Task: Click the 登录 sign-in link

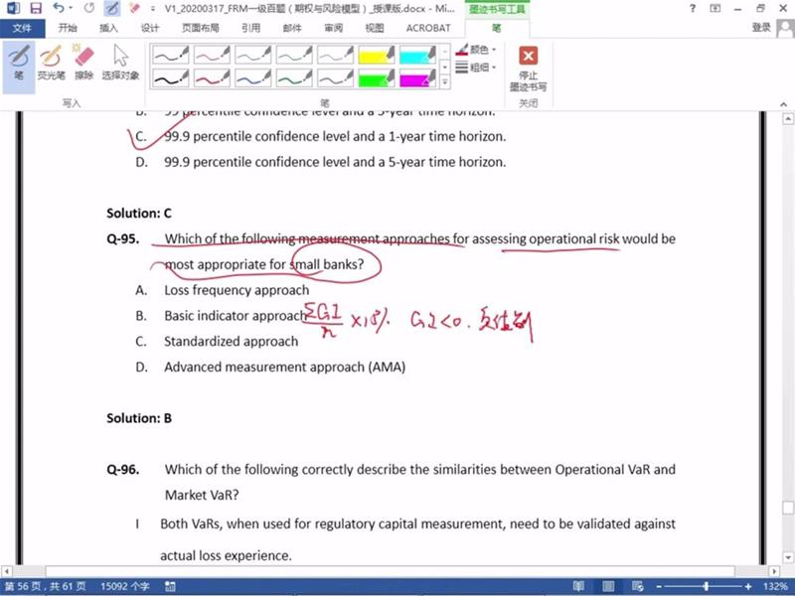Action: coord(761,28)
